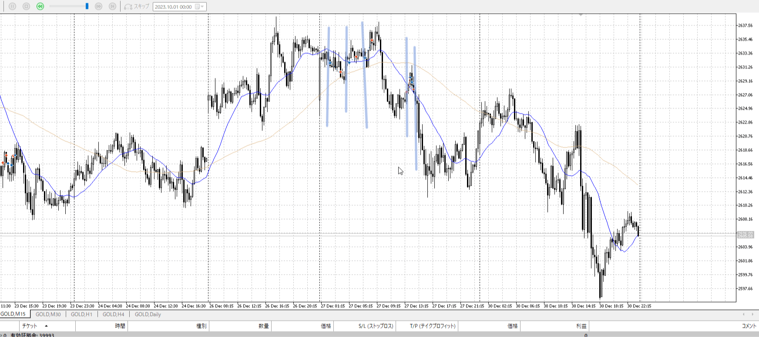Select the GOLD,Daily chart tab
This screenshot has height=337, width=759.
pos(148,314)
